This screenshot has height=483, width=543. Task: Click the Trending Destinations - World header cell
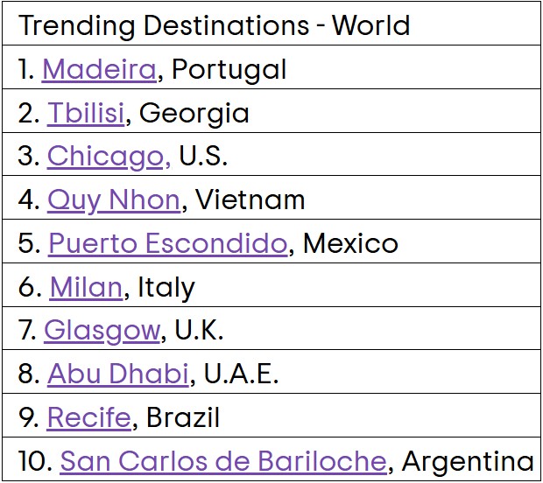click(x=215, y=24)
